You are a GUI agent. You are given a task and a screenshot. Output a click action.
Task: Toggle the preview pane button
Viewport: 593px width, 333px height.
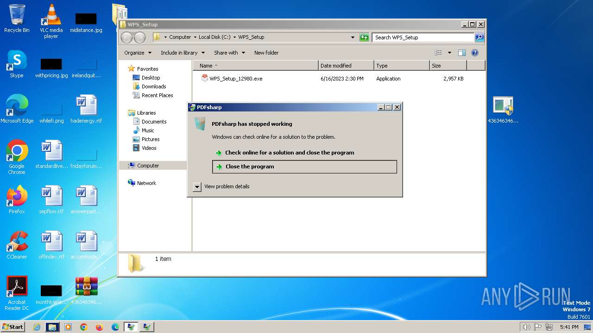pos(462,53)
